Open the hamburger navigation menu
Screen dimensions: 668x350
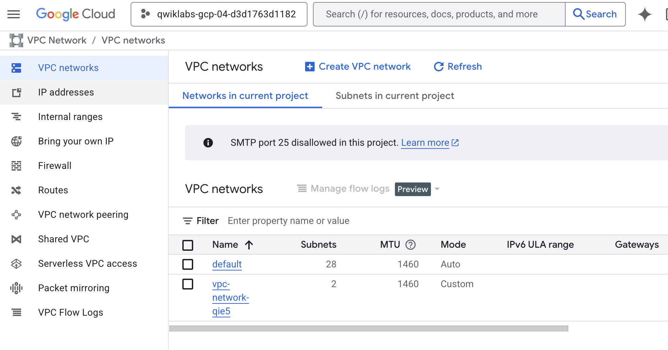[14, 14]
